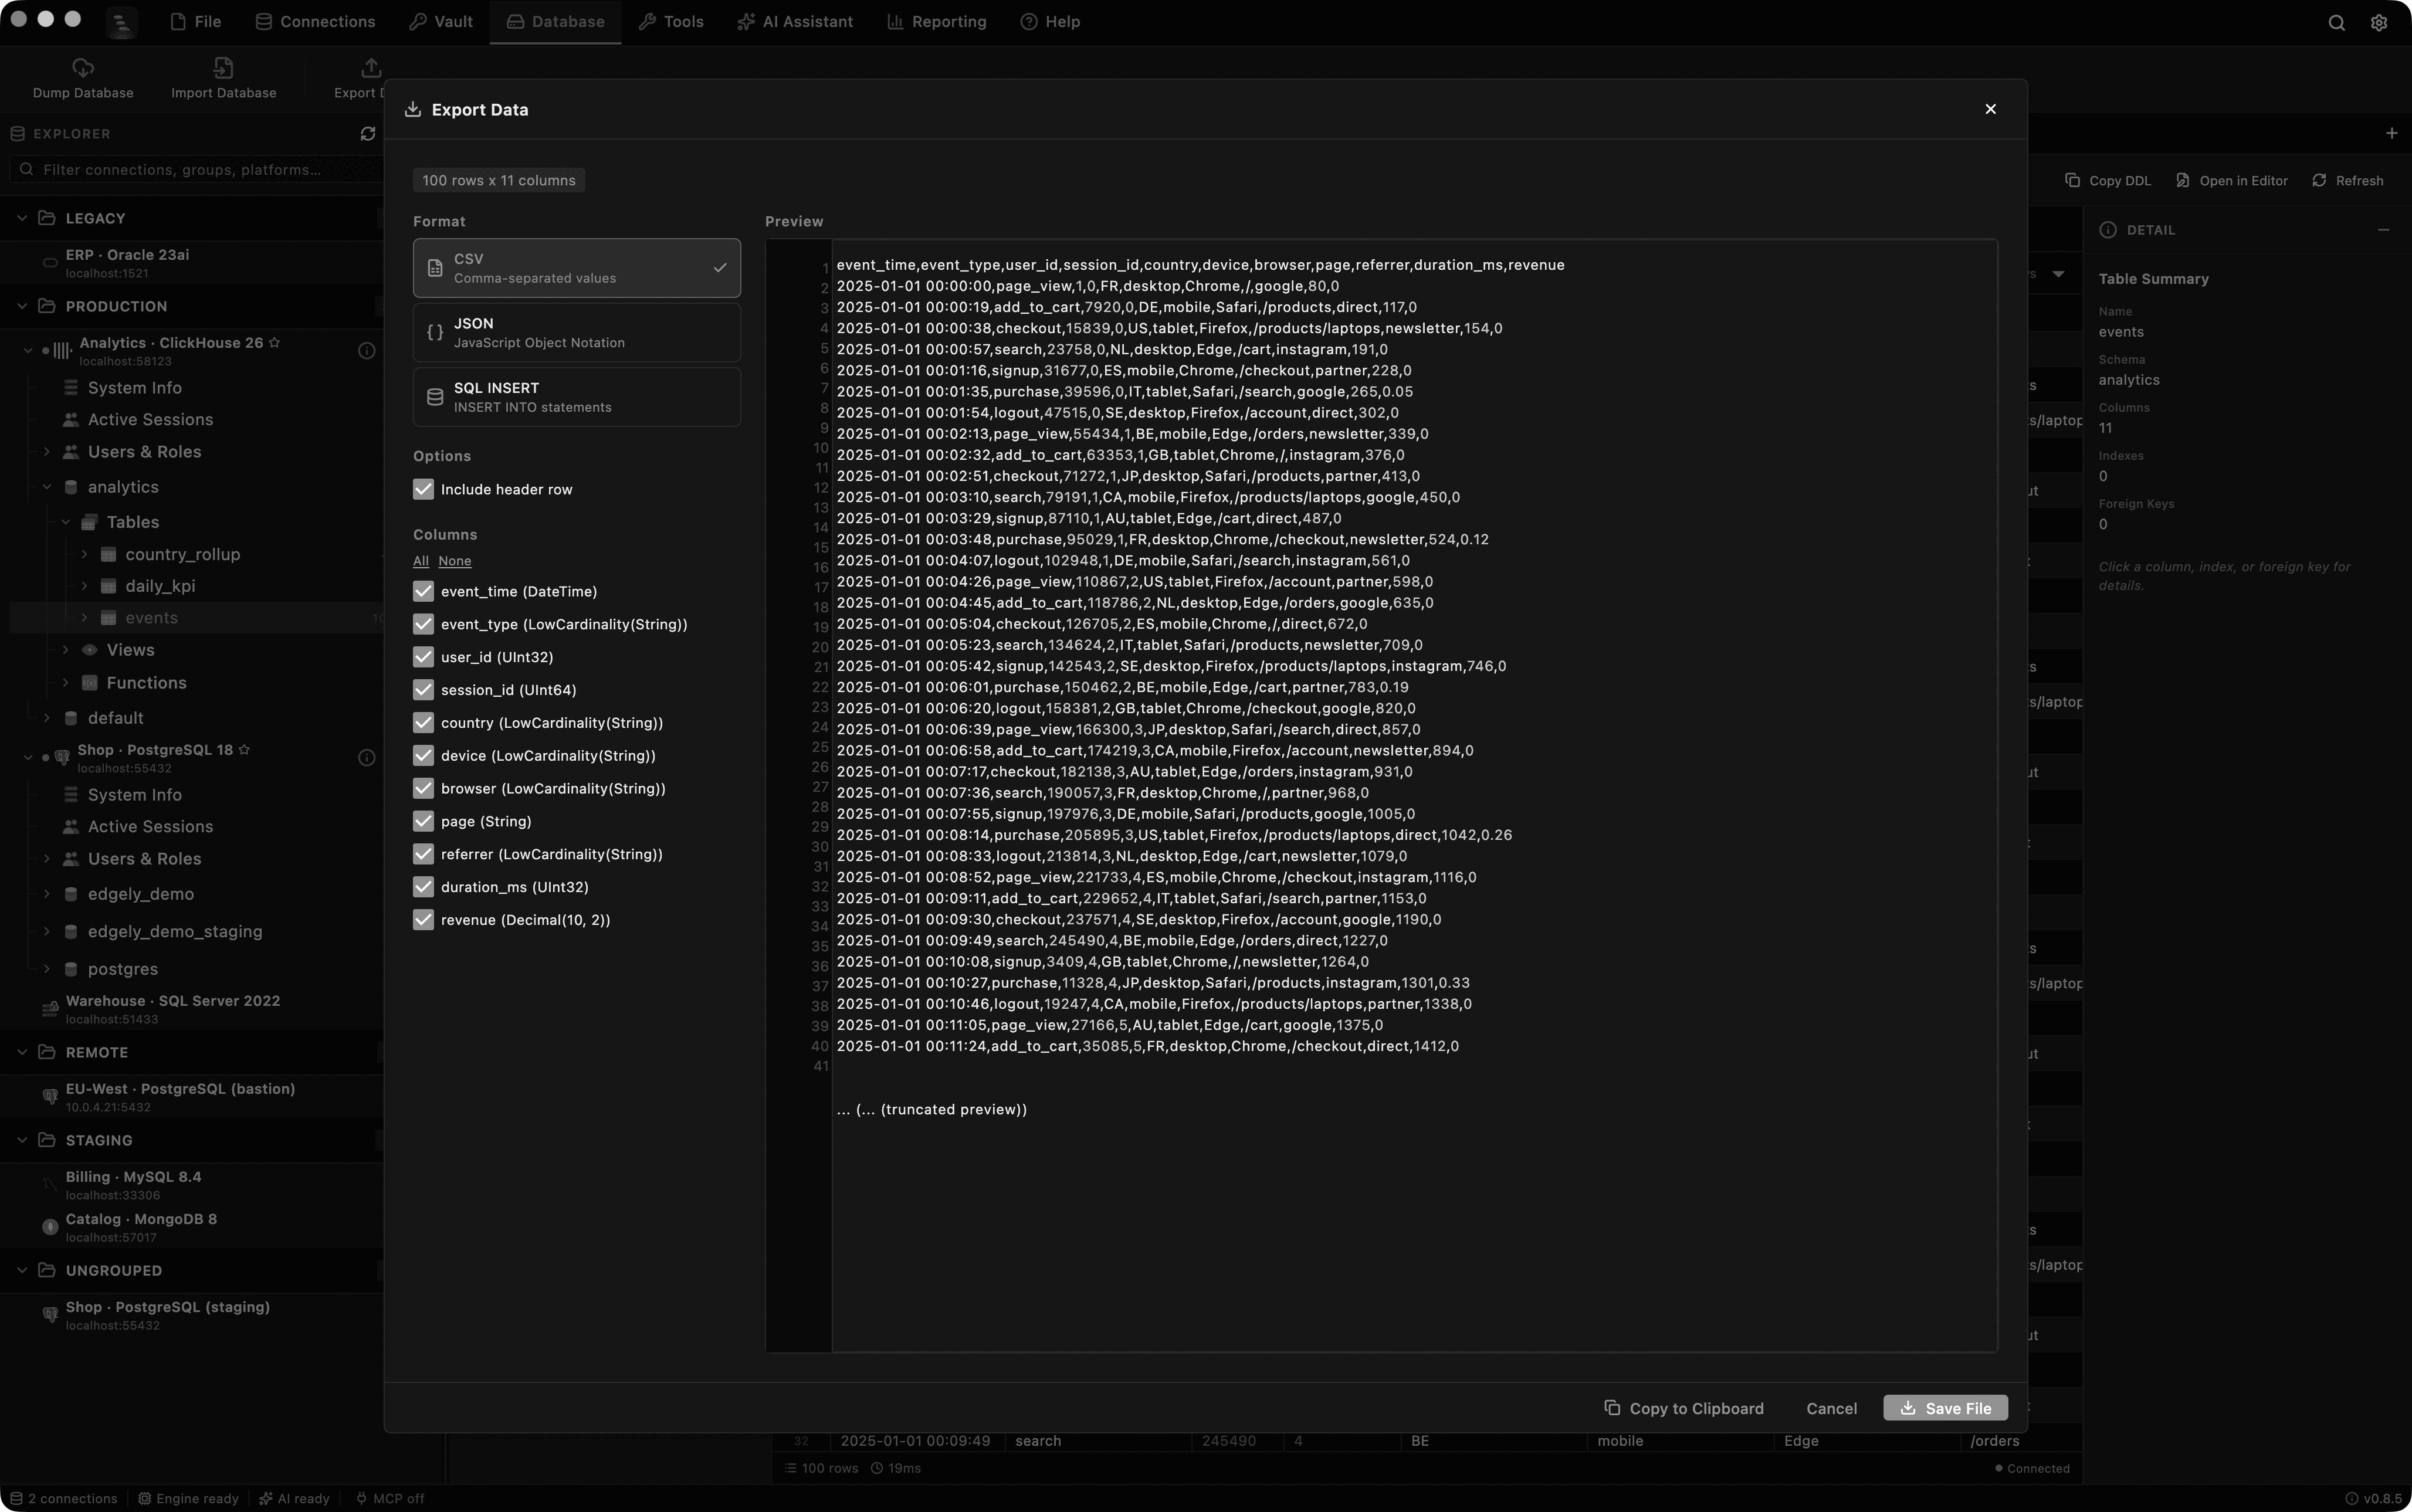Expand the country_rollup table node
2412x1512 pixels.
84,554
